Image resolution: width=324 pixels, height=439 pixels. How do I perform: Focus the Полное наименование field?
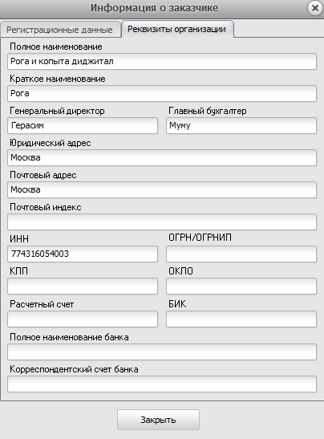(x=162, y=61)
